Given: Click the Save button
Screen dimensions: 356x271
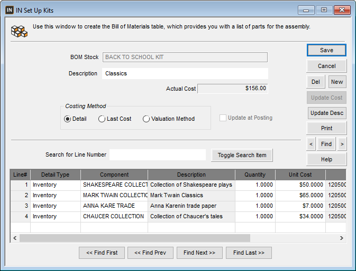Looking at the screenshot, I should 326,50.
